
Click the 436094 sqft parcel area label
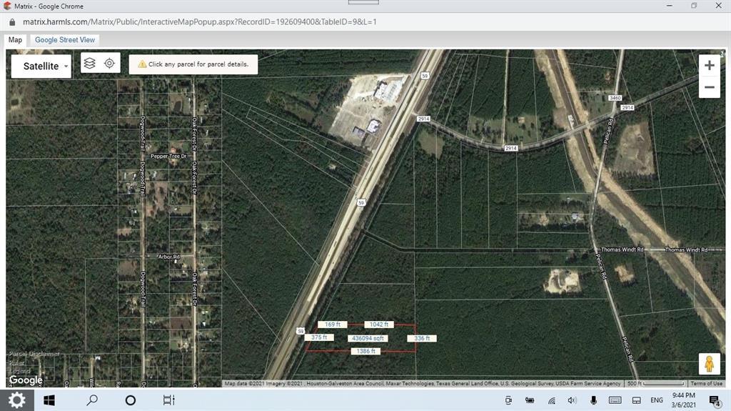pyautogui.click(x=368, y=338)
